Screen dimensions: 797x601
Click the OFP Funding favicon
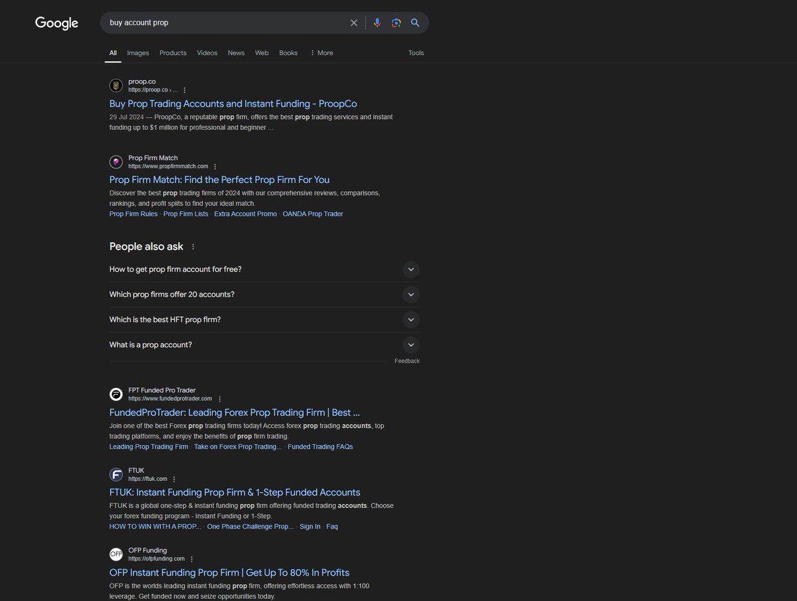coord(116,554)
